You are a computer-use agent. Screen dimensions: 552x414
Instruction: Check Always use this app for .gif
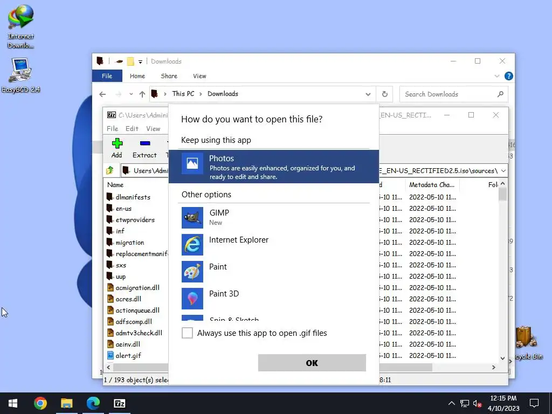(x=187, y=333)
